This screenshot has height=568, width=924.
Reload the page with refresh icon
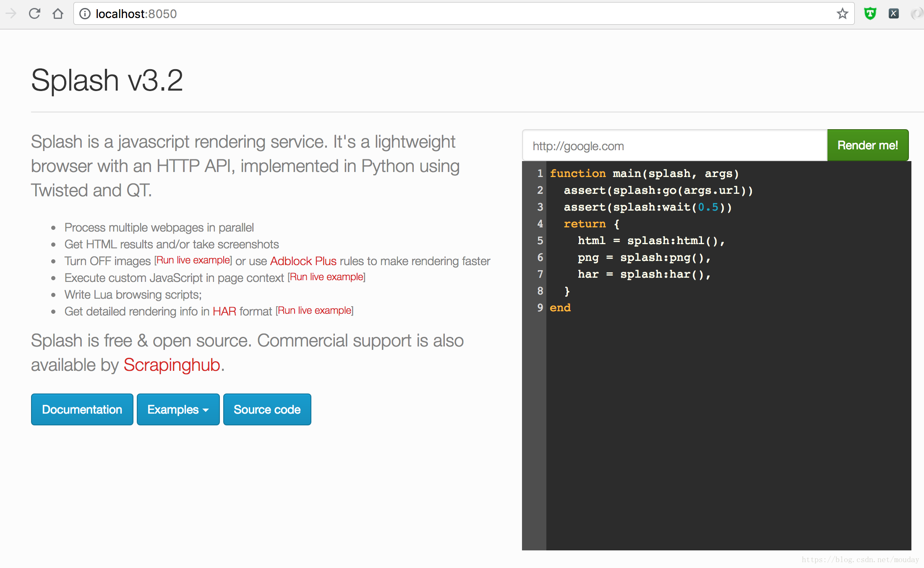coord(34,14)
